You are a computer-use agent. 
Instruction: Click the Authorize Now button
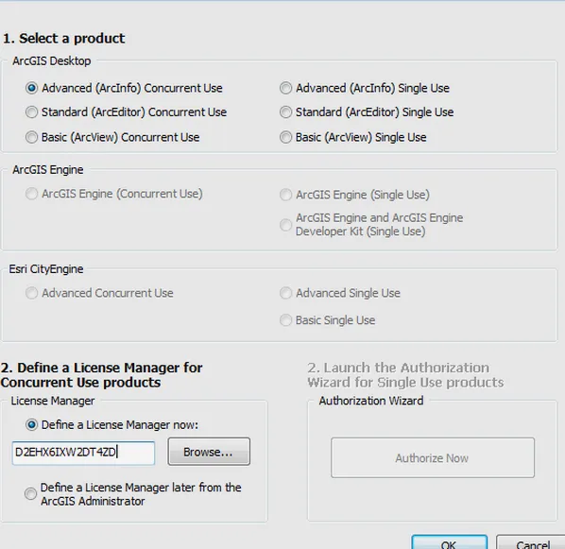[x=433, y=457]
